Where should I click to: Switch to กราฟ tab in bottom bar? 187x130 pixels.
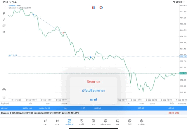point(57,122)
